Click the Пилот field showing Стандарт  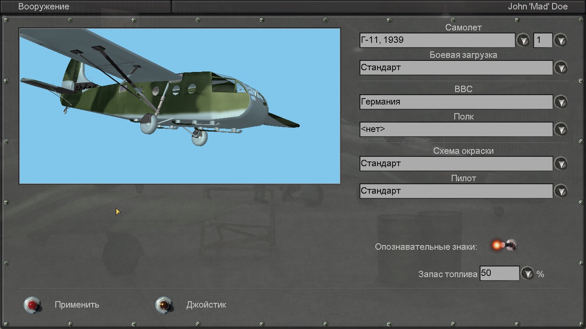(x=456, y=191)
